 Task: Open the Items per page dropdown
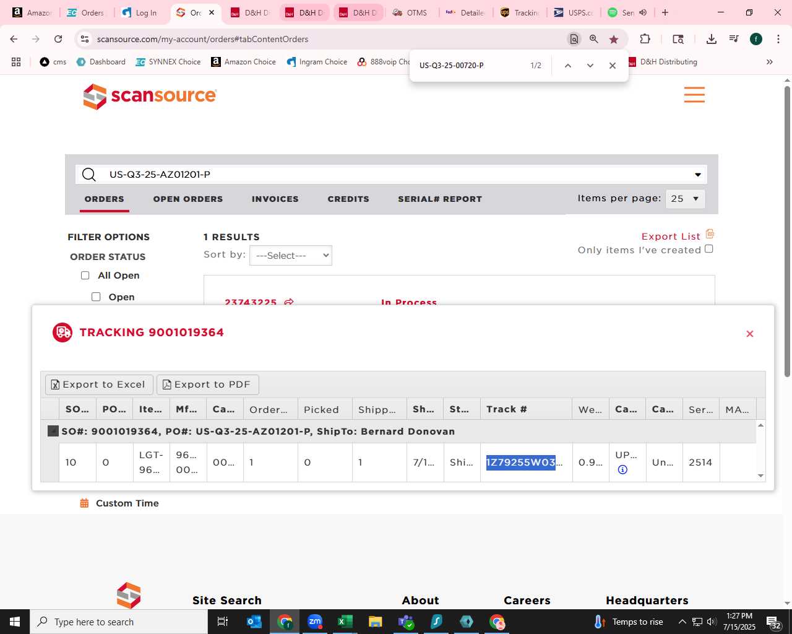pos(685,199)
